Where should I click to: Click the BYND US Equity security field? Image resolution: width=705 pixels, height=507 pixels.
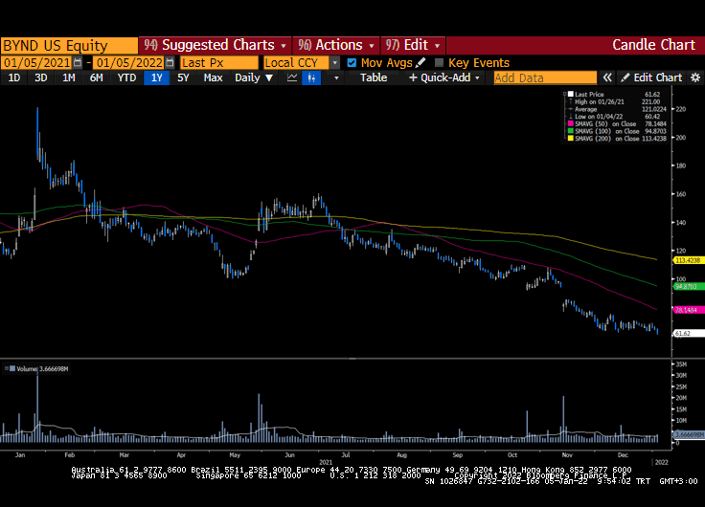(x=69, y=45)
